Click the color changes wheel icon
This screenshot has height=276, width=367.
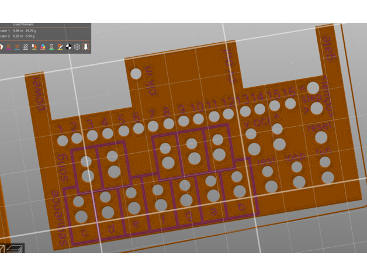43,47
